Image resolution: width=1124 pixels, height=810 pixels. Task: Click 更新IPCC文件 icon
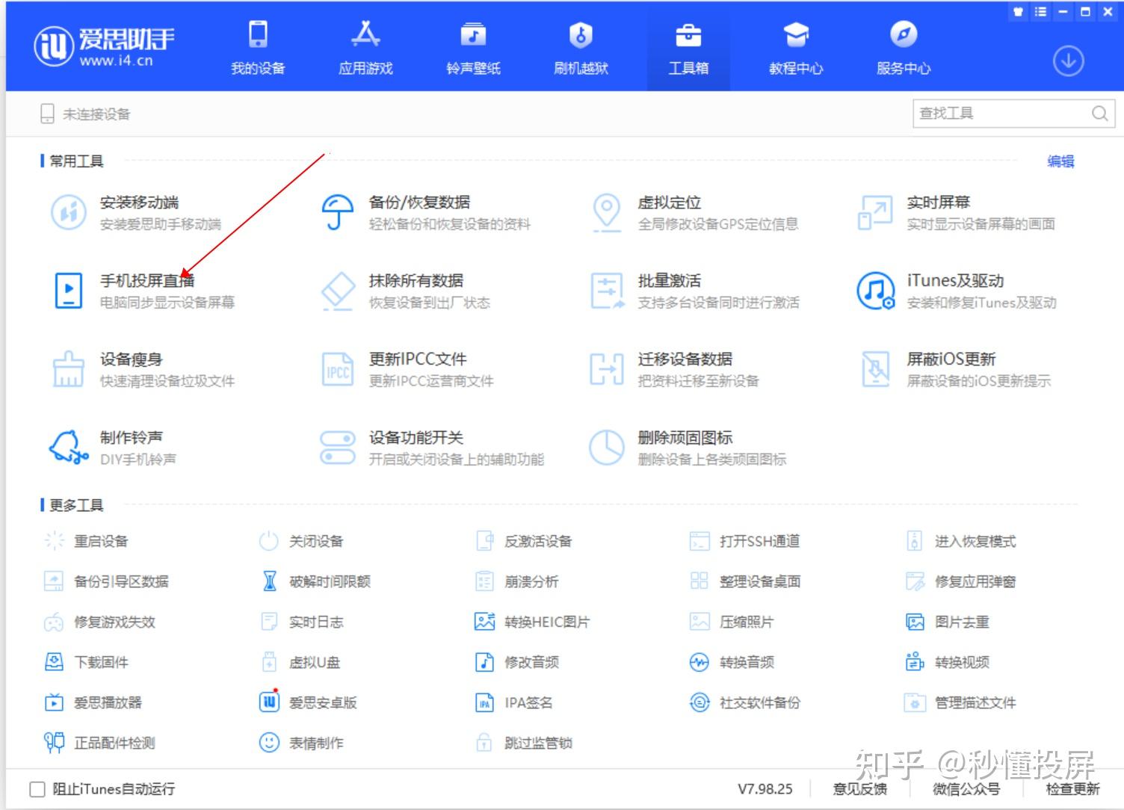point(337,369)
